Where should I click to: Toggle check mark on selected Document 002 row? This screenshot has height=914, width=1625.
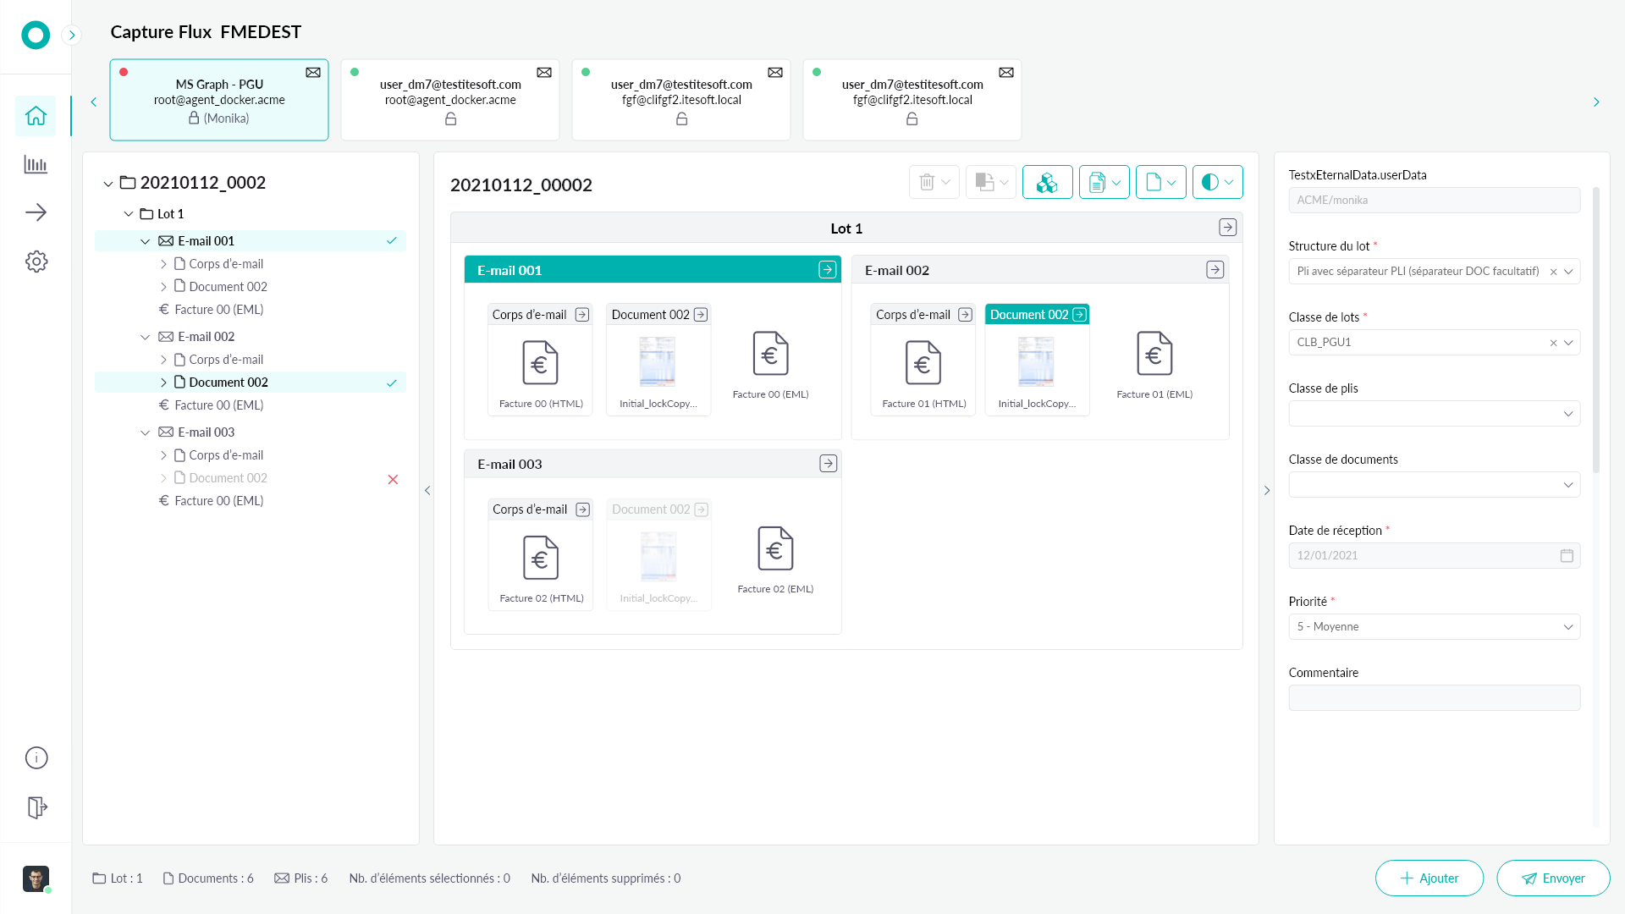392,383
